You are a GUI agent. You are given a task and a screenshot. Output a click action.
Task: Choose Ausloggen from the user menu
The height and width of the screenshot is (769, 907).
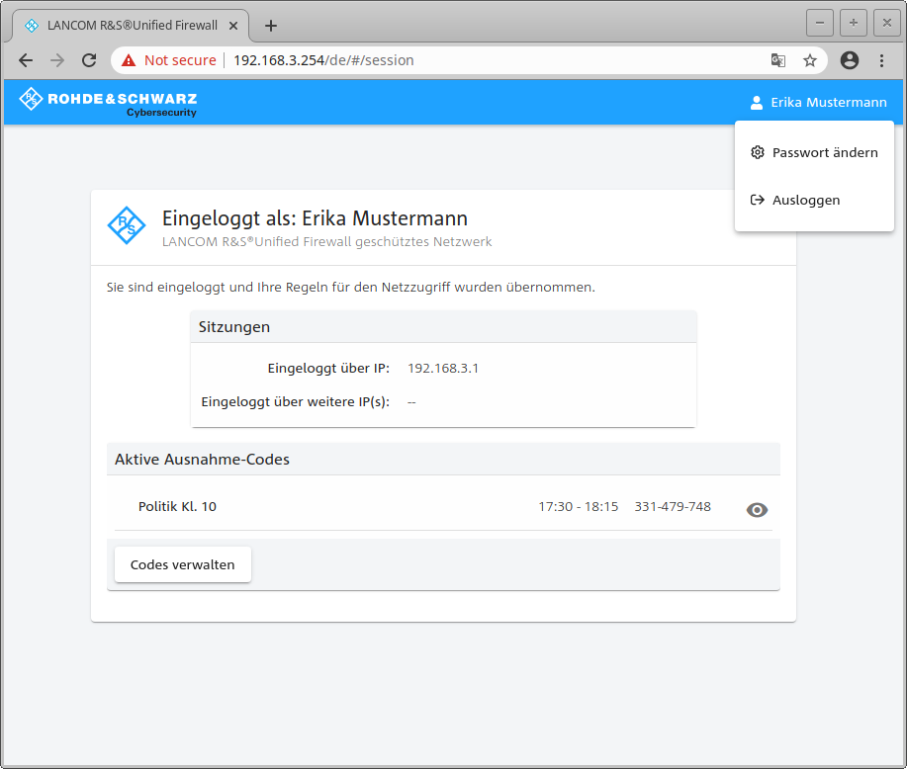pyautogui.click(x=806, y=200)
